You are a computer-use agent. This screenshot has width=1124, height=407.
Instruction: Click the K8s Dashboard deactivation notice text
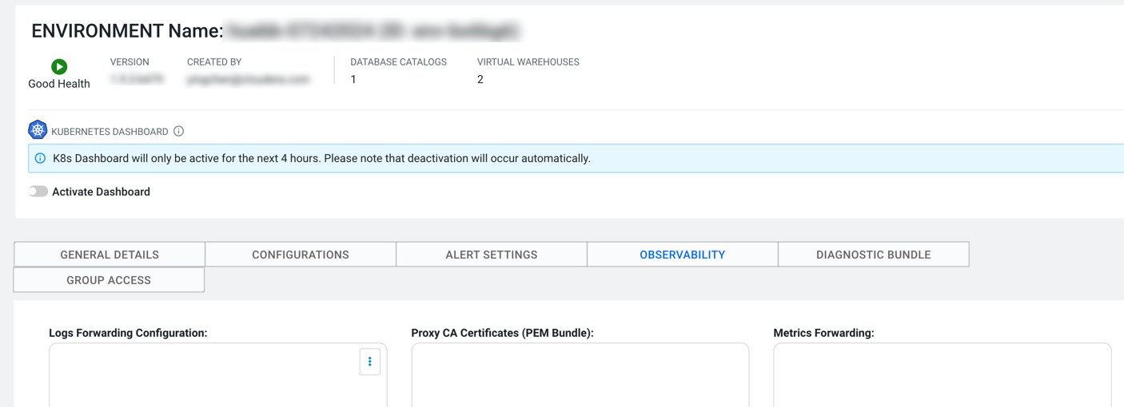321,158
